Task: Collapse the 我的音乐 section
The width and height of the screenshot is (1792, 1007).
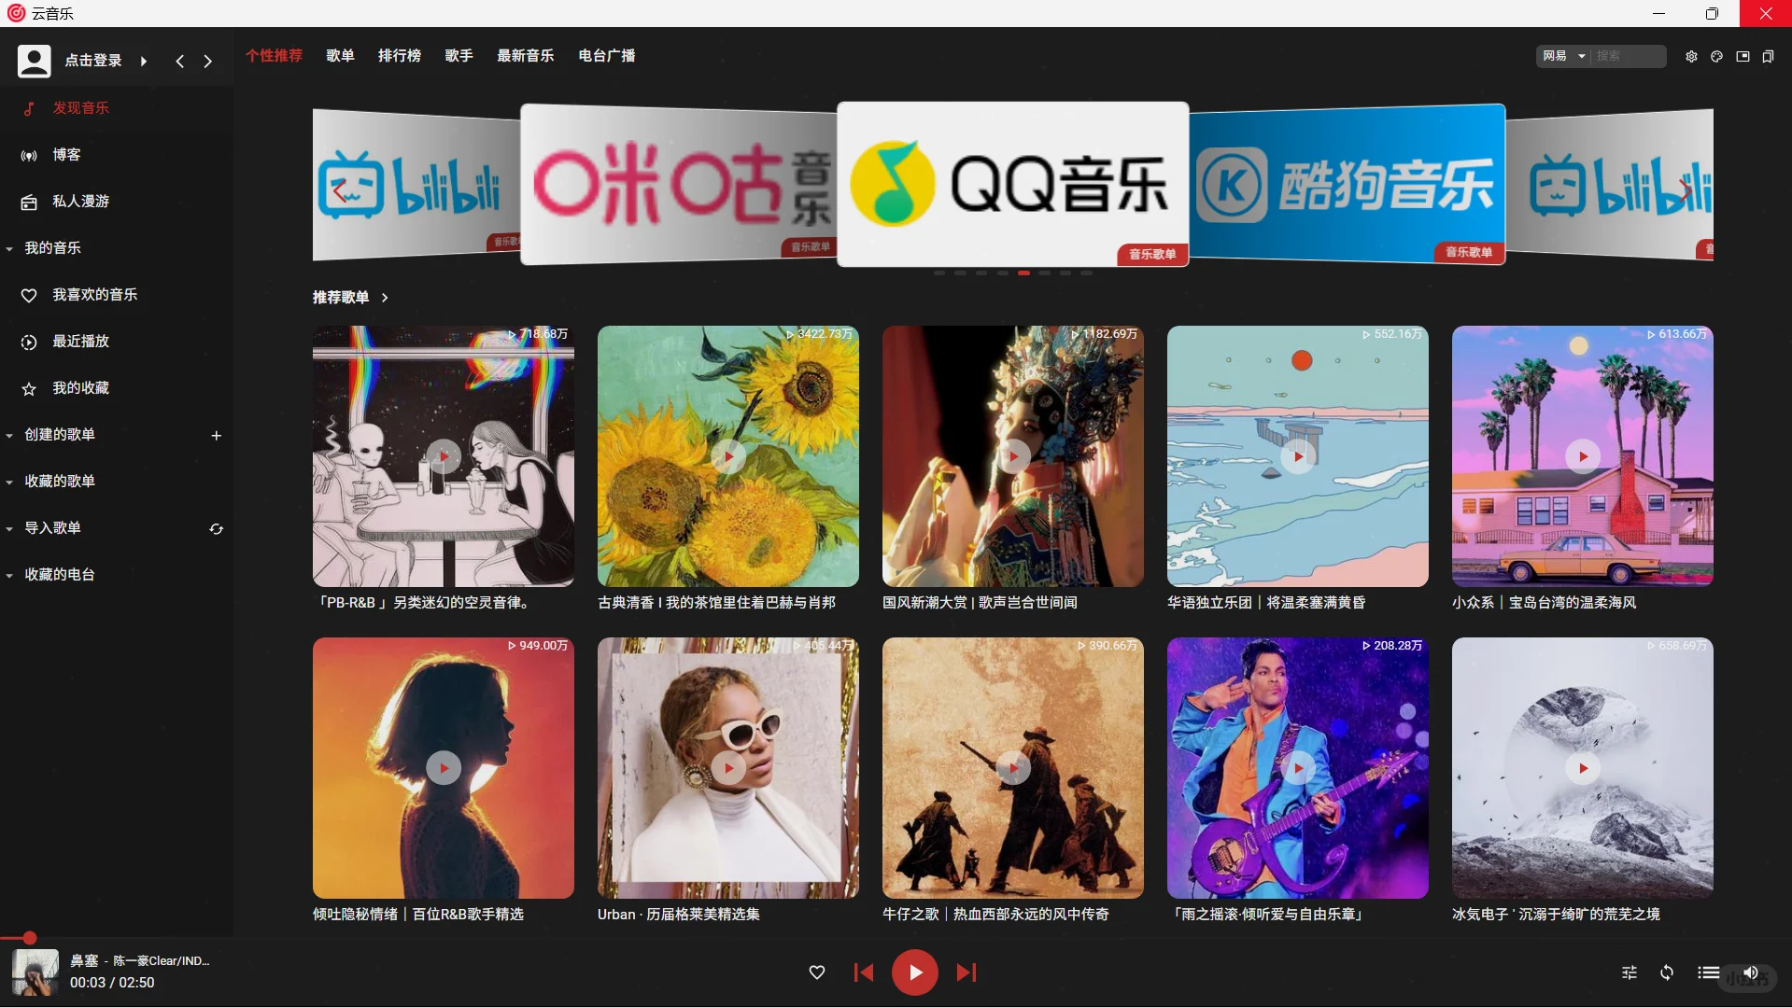Action: coord(9,249)
